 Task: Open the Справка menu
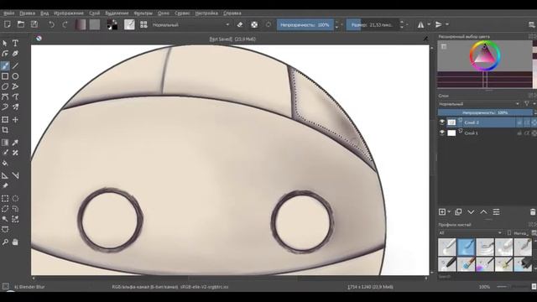[x=232, y=13]
